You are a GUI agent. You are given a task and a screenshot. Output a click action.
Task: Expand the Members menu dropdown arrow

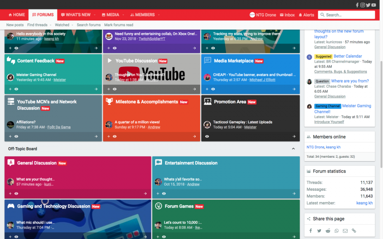159,15
